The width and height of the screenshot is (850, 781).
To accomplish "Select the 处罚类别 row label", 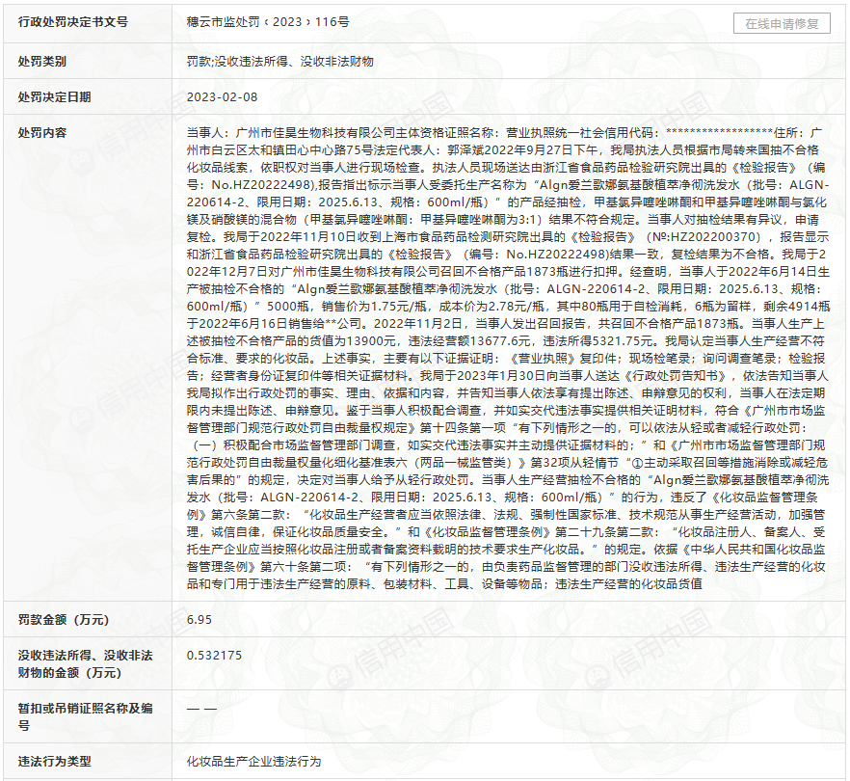I will pos(42,61).
